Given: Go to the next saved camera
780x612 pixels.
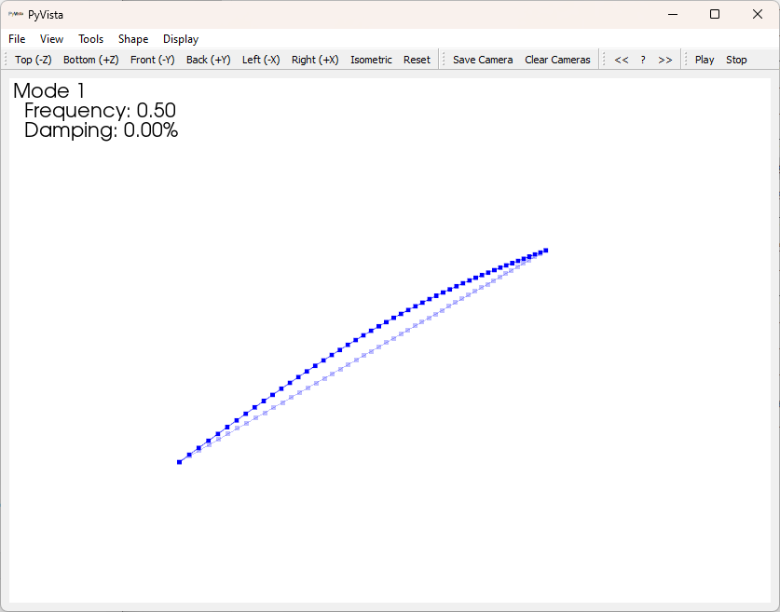Looking at the screenshot, I should 664,59.
